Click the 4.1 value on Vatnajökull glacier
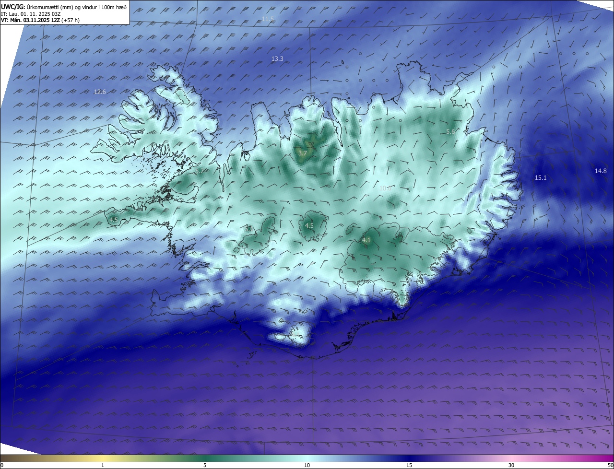The image size is (614, 469). (x=366, y=240)
